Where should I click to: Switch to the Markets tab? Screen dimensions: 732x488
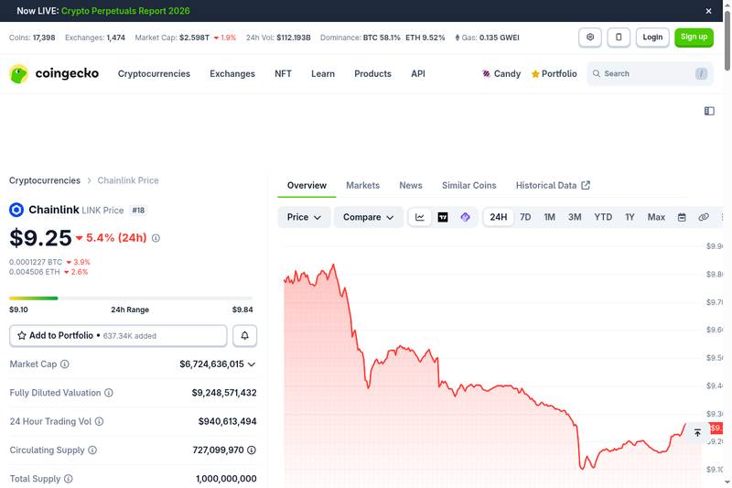point(362,185)
